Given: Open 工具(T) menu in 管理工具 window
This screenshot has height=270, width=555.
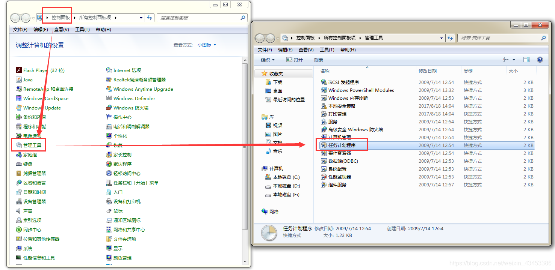Looking at the screenshot, I should [x=327, y=50].
